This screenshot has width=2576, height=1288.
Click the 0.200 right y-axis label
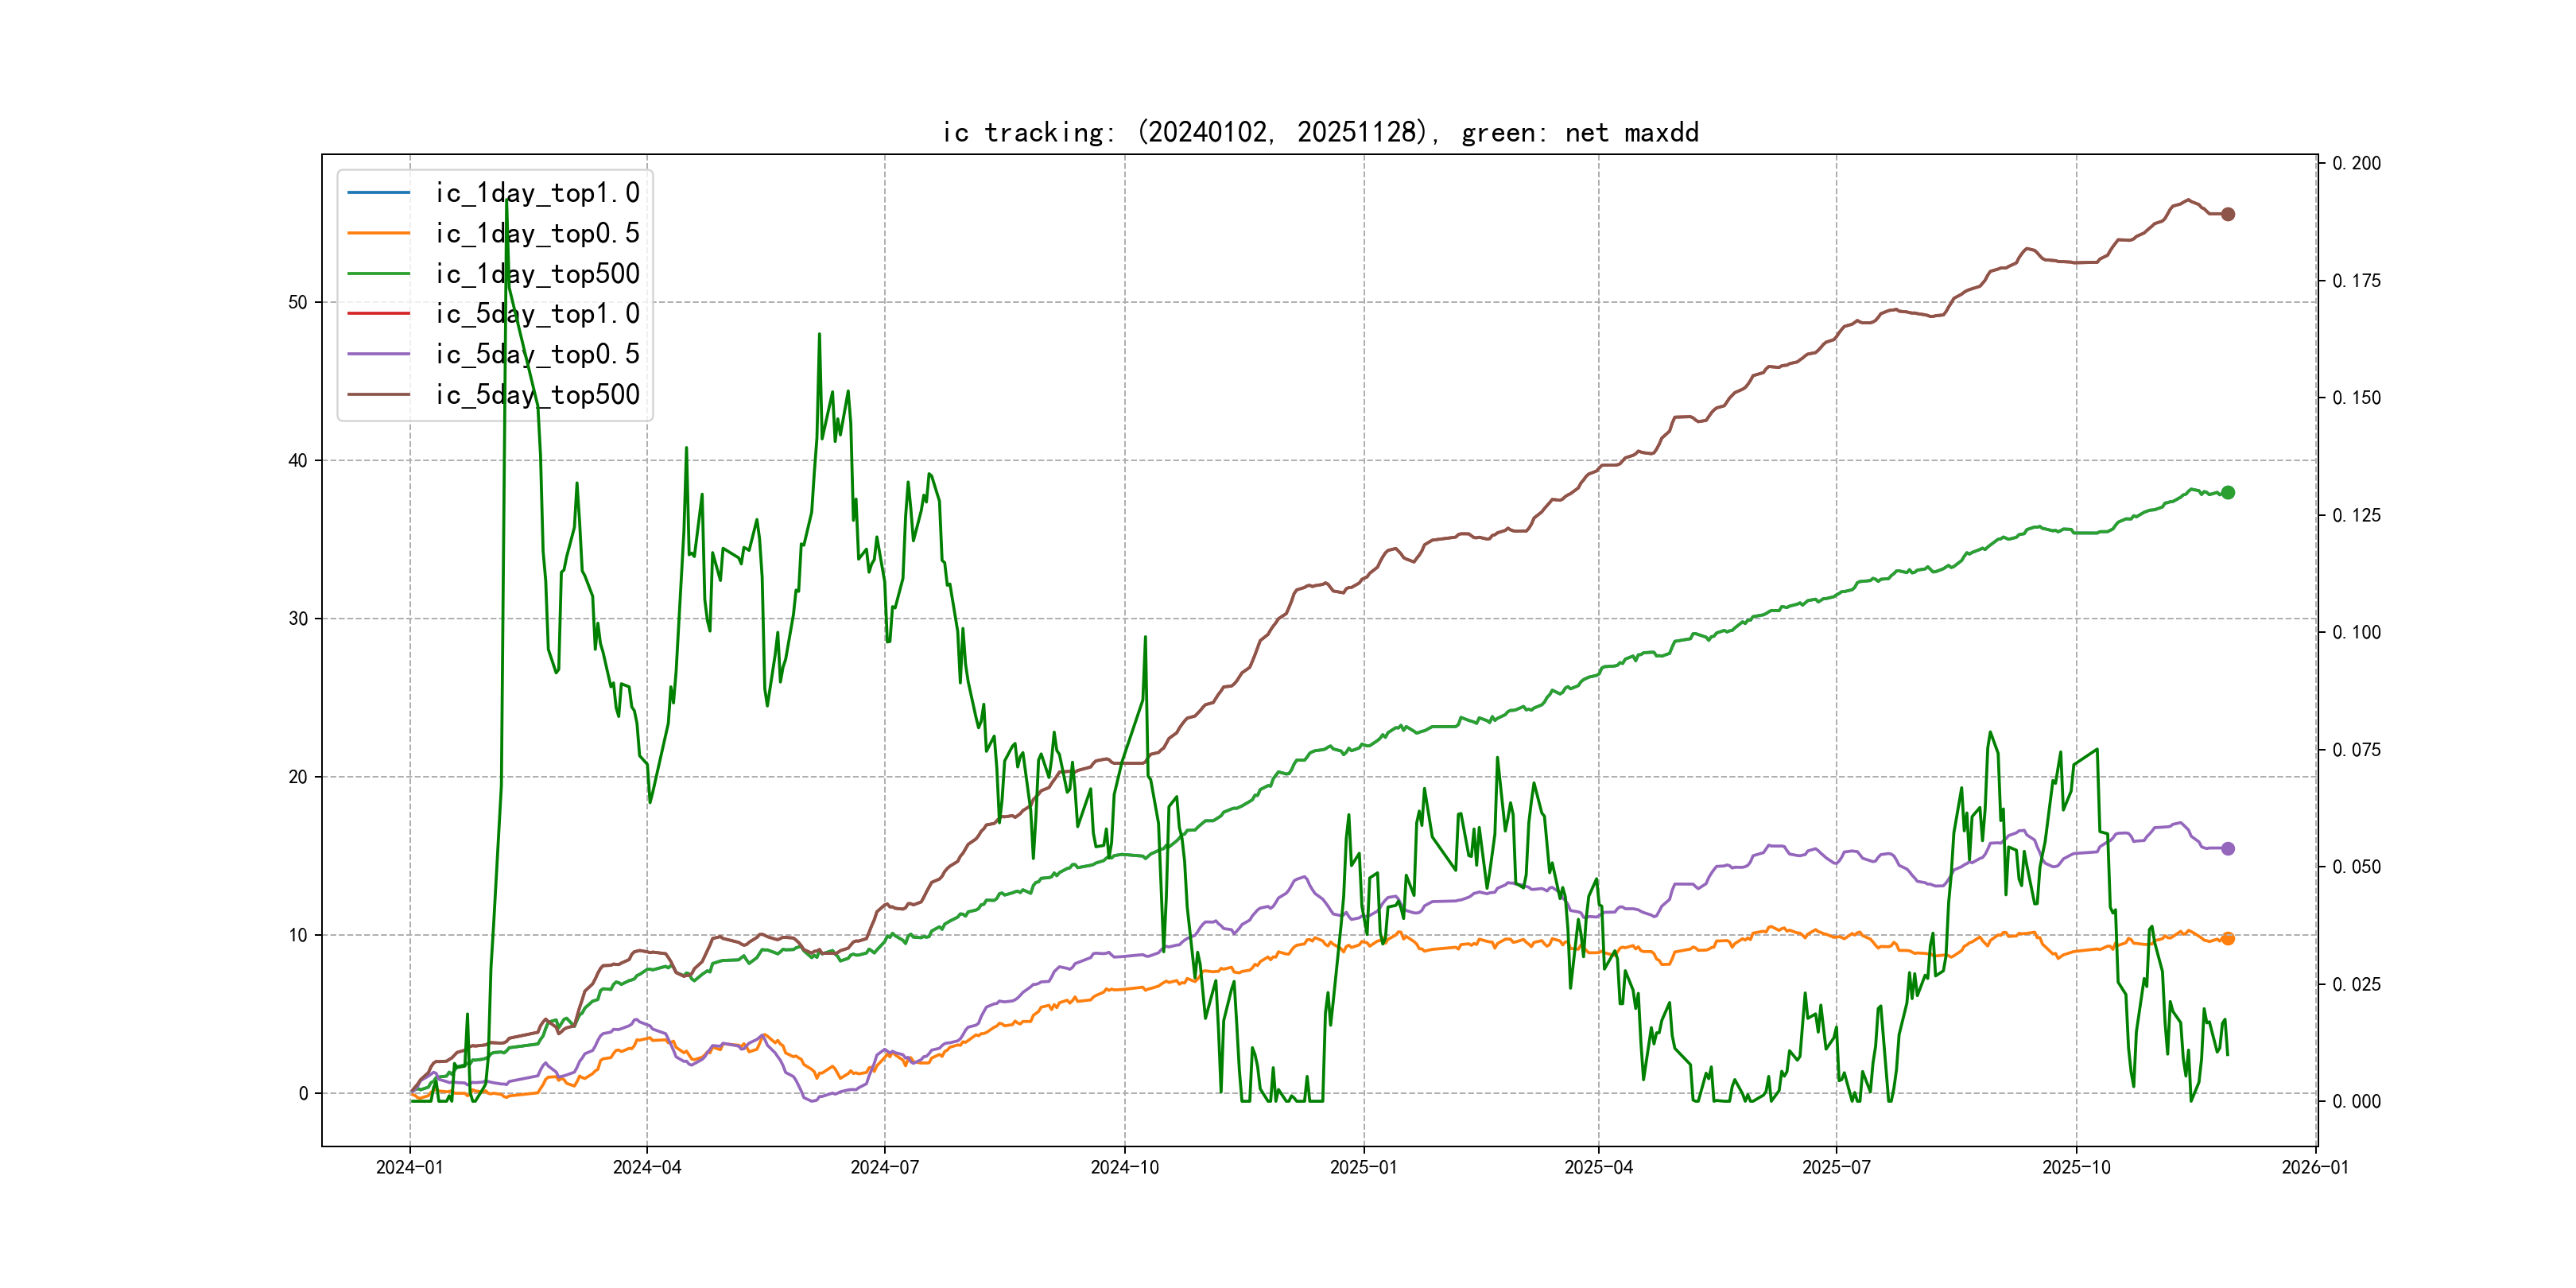(2356, 163)
